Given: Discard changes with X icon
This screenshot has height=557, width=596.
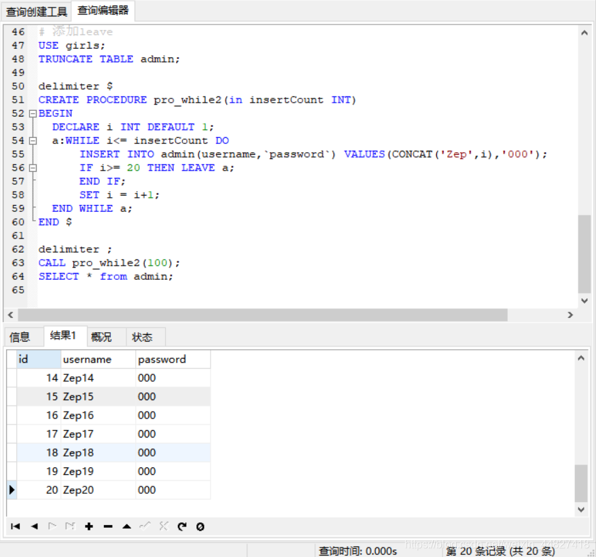Looking at the screenshot, I should tap(164, 526).
